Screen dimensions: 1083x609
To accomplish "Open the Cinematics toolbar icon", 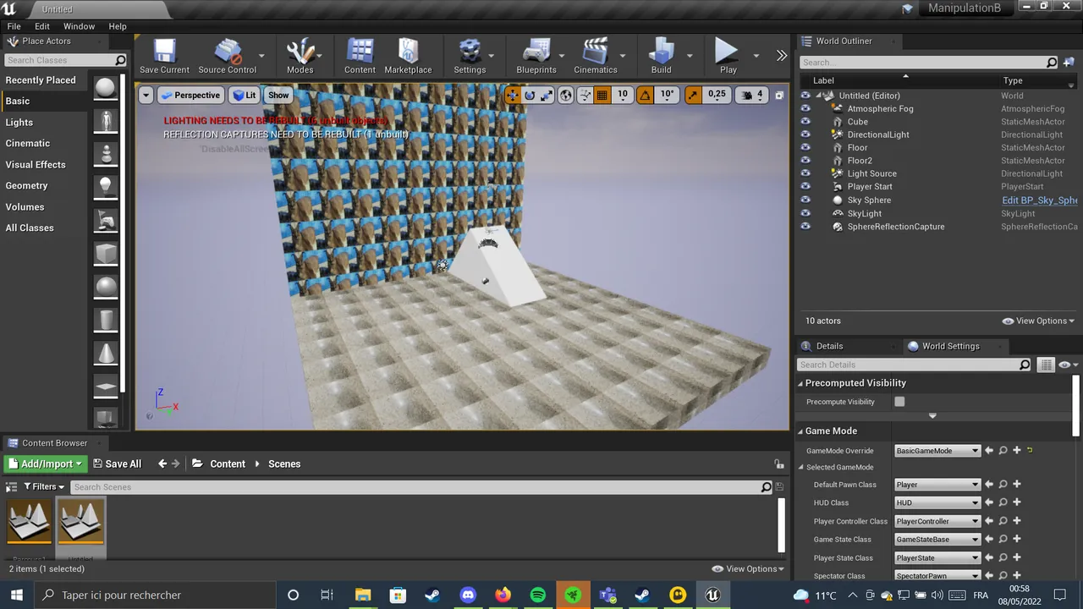I will (596, 57).
